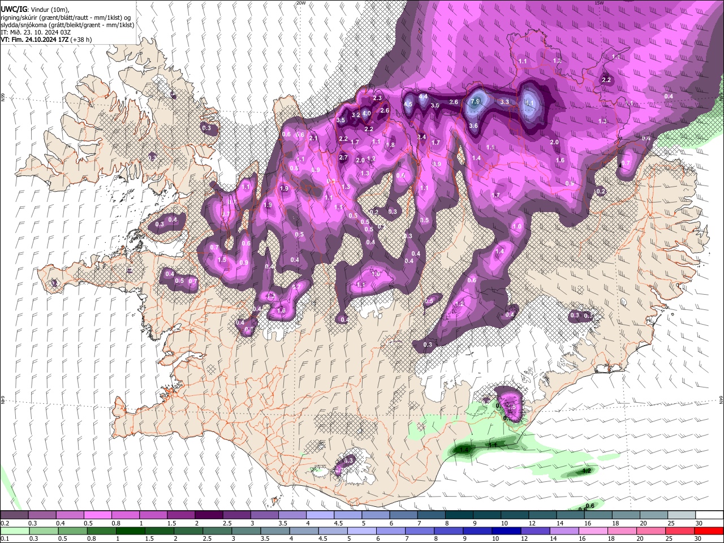724x543 pixels.
Task: Click the 3.6 value label on the map
Action: [474, 126]
